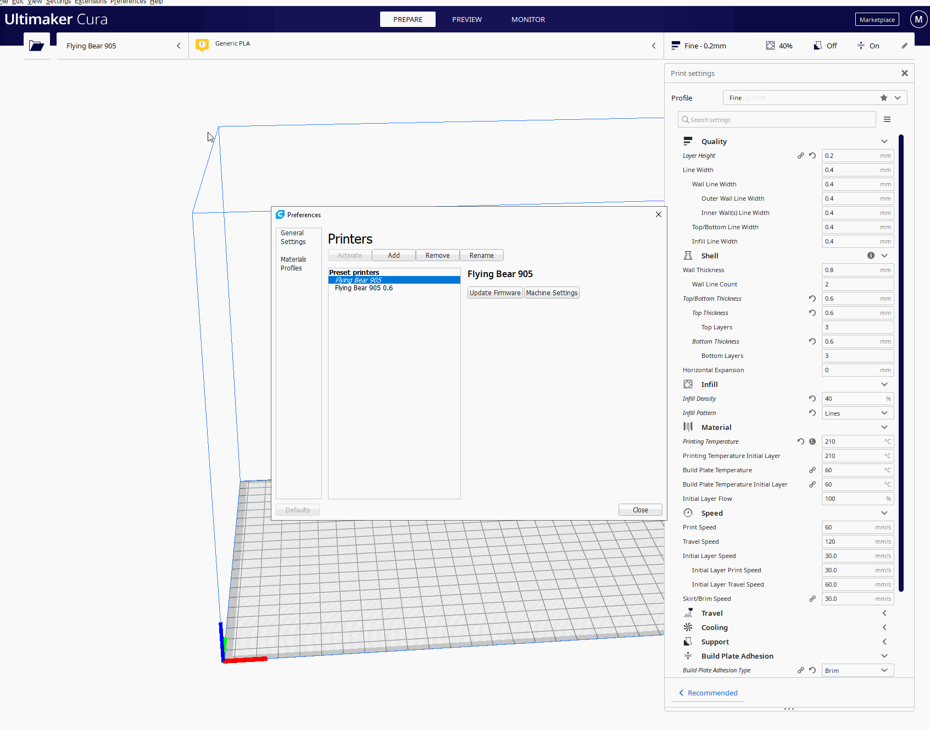Collapse the Material section
Image resolution: width=930 pixels, height=729 pixels.
tap(884, 427)
